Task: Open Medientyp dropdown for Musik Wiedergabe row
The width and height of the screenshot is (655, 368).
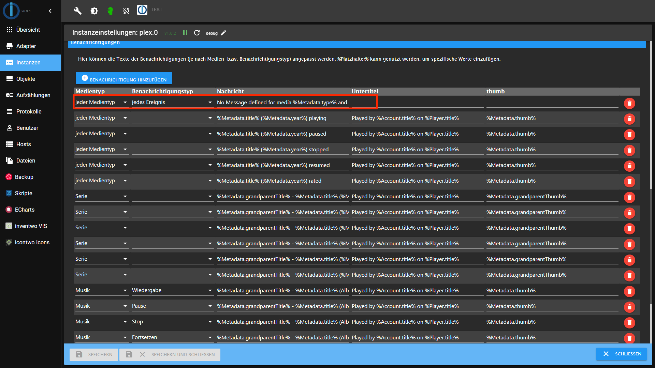Action: 102,290
